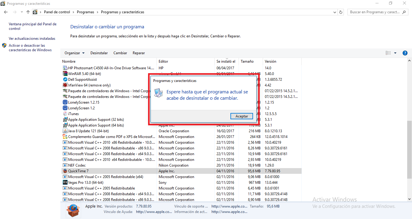Expand the address bar history dropdown
The image size is (412, 219).
click(x=335, y=12)
